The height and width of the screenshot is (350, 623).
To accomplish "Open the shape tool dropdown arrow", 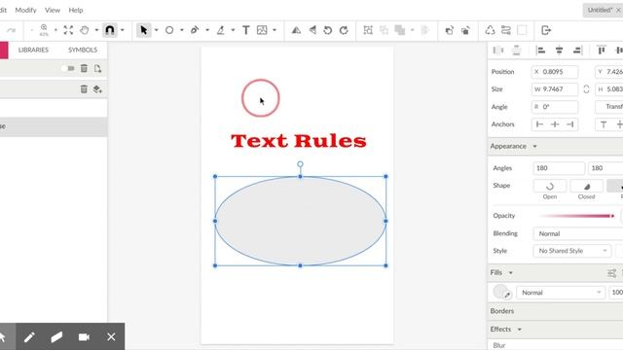I will click(182, 30).
